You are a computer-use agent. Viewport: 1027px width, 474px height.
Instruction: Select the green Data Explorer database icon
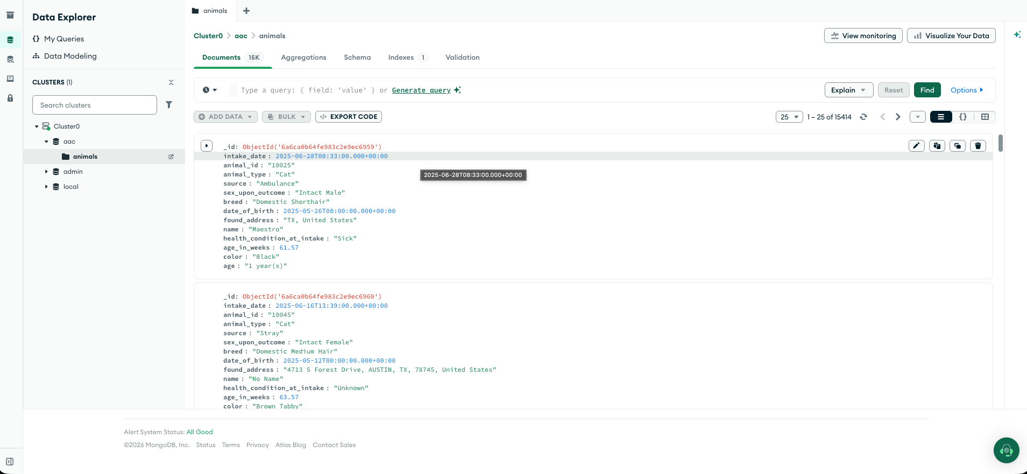coord(10,39)
